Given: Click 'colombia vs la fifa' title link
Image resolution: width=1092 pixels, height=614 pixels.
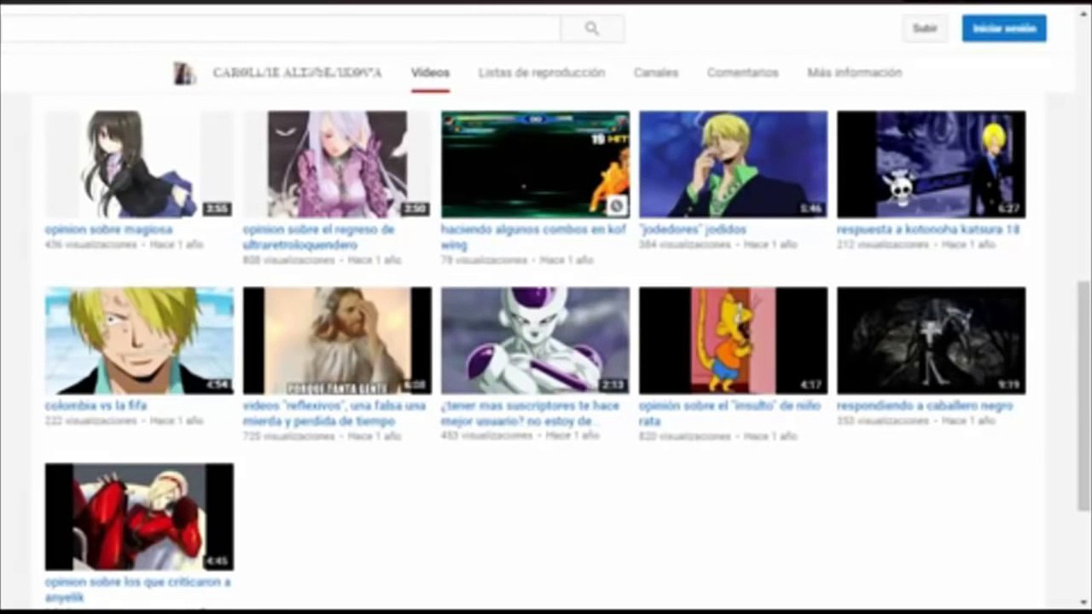Looking at the screenshot, I should (x=96, y=406).
